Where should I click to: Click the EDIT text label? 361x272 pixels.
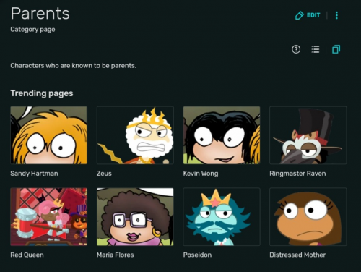point(313,15)
